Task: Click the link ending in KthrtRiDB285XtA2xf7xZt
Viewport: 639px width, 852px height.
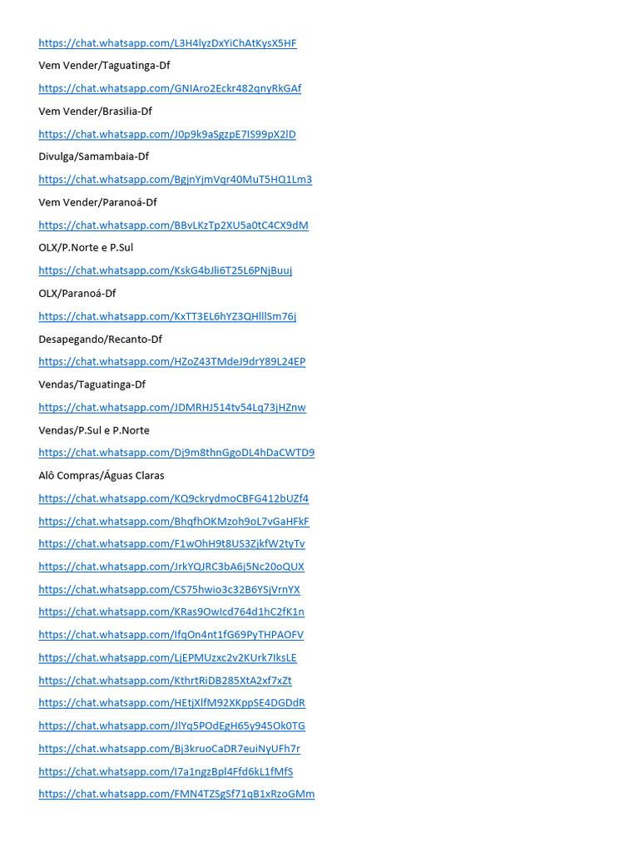Action: [166, 681]
